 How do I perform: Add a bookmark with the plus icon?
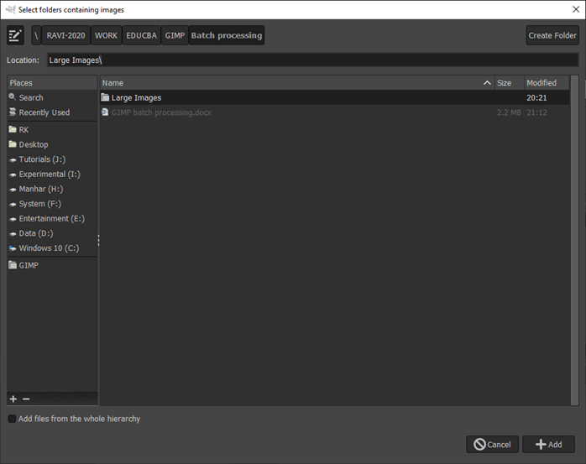click(x=13, y=399)
